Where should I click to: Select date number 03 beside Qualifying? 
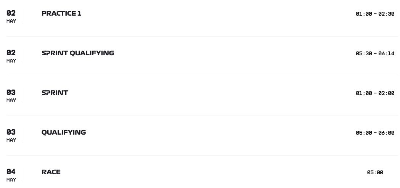pos(11,132)
